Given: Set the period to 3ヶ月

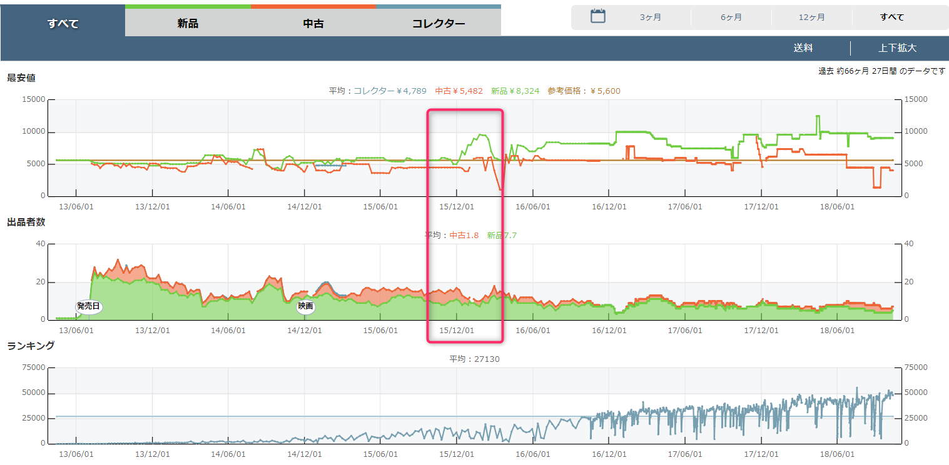Looking at the screenshot, I should 651,17.
